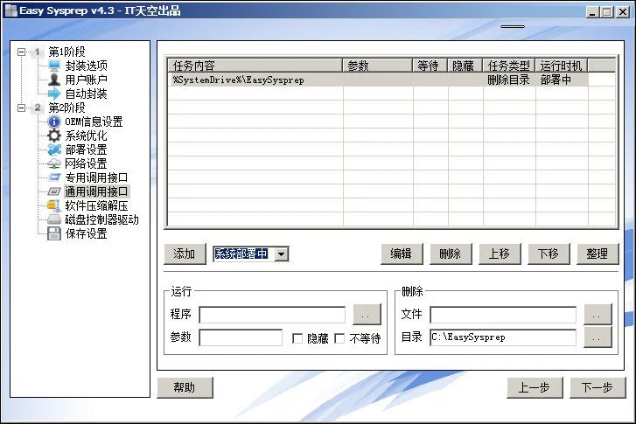The height and width of the screenshot is (424, 636).
Task: Open OEM信息设置 page
Action: pos(94,122)
